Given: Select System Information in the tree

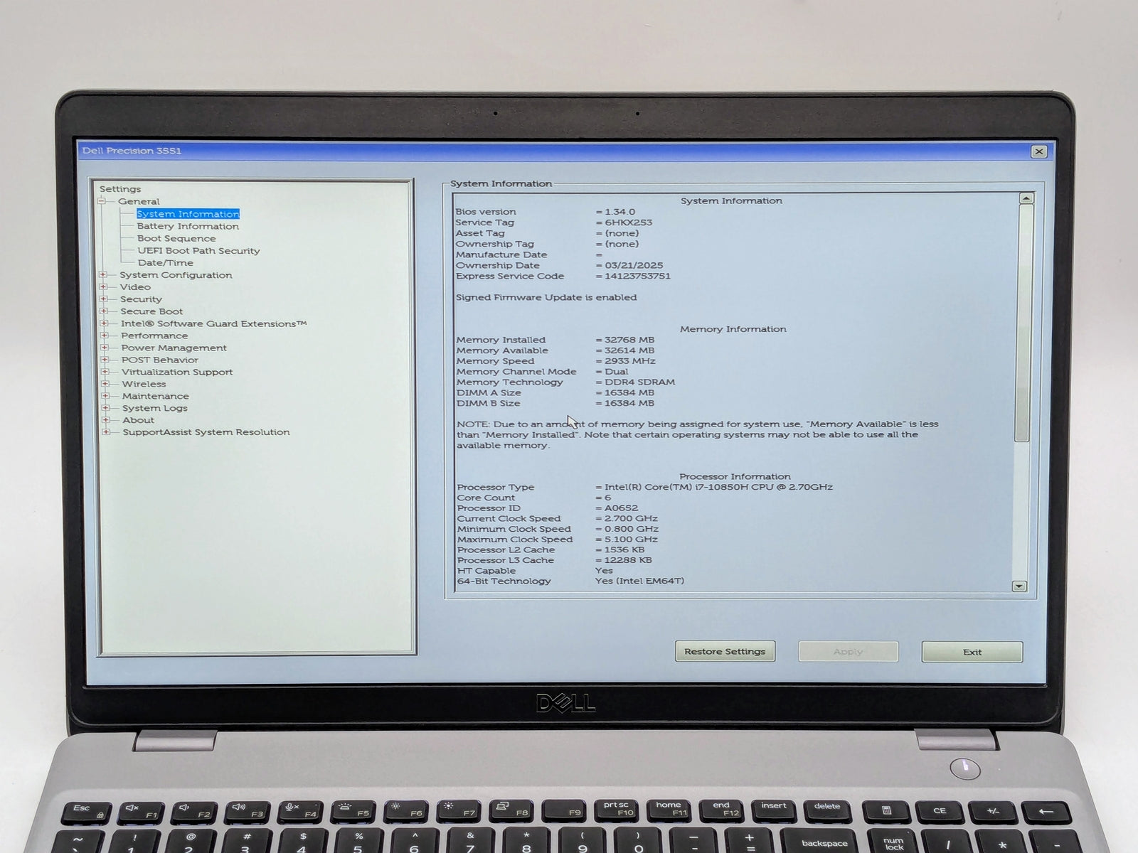Looking at the screenshot, I should [188, 214].
